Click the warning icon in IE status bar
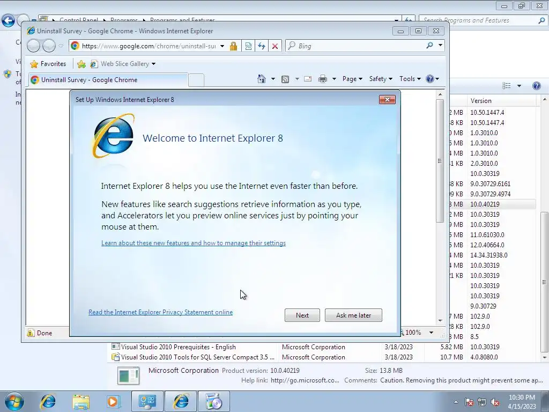549x412 pixels. point(31,333)
